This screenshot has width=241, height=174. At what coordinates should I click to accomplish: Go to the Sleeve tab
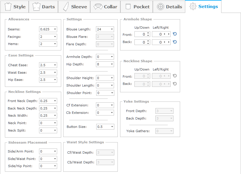click(74, 7)
